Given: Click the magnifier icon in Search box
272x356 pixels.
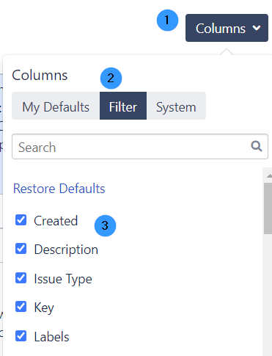Looking at the screenshot, I should click(x=257, y=146).
